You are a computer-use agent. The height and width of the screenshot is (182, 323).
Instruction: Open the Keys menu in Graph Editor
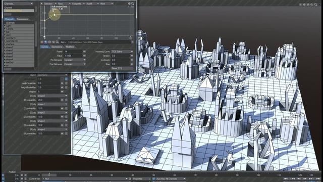click(x=64, y=4)
